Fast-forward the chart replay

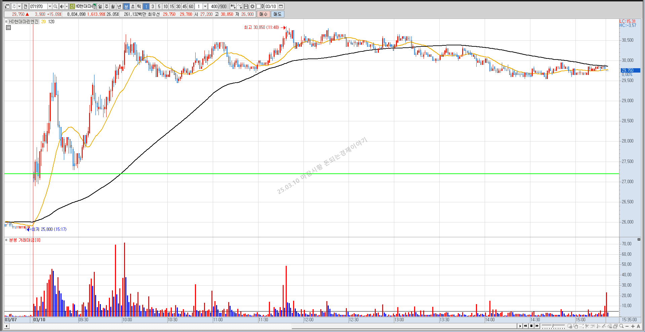tap(537, 326)
